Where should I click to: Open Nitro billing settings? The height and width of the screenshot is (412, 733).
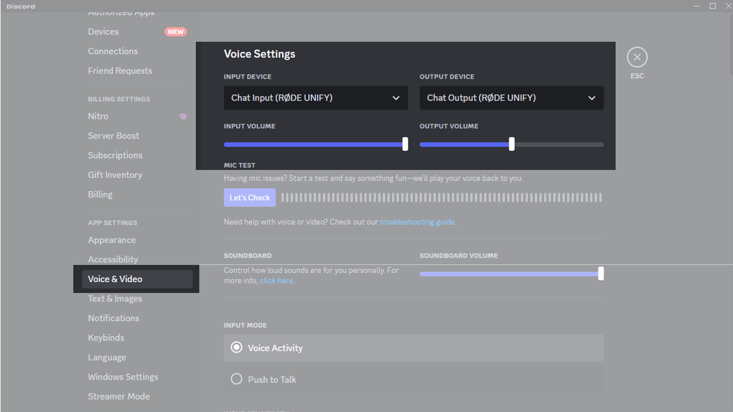98,116
